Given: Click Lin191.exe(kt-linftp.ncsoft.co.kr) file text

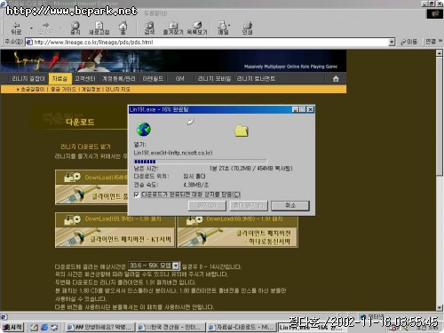Looking at the screenshot, I should (x=173, y=153).
